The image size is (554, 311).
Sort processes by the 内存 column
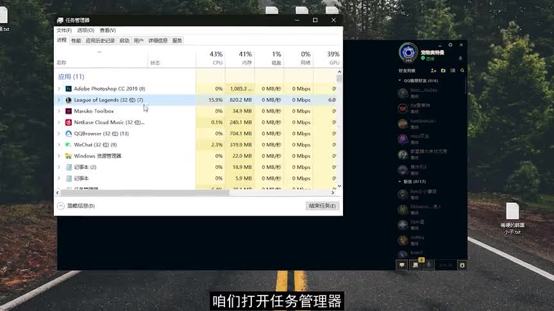coord(240,58)
